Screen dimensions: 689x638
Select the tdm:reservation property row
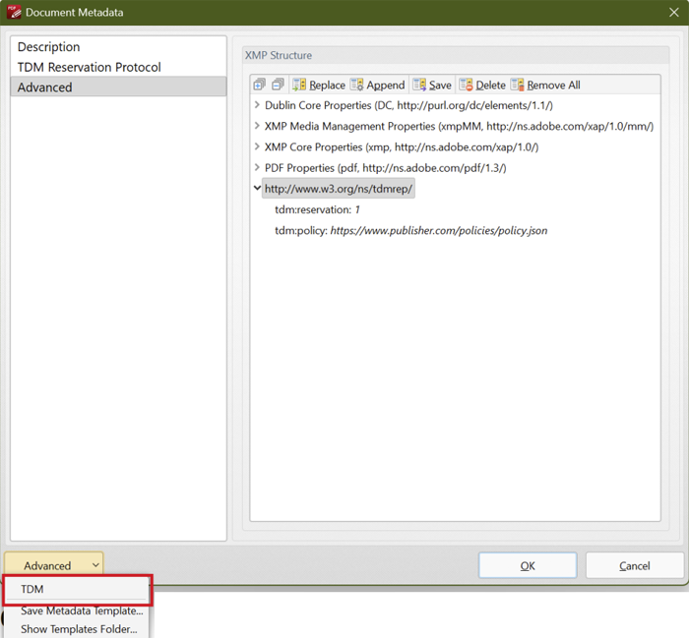[x=317, y=209]
